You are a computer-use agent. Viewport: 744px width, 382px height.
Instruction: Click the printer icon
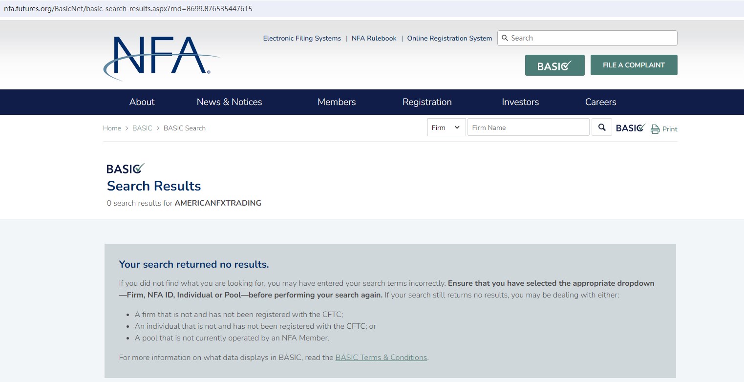pyautogui.click(x=655, y=129)
